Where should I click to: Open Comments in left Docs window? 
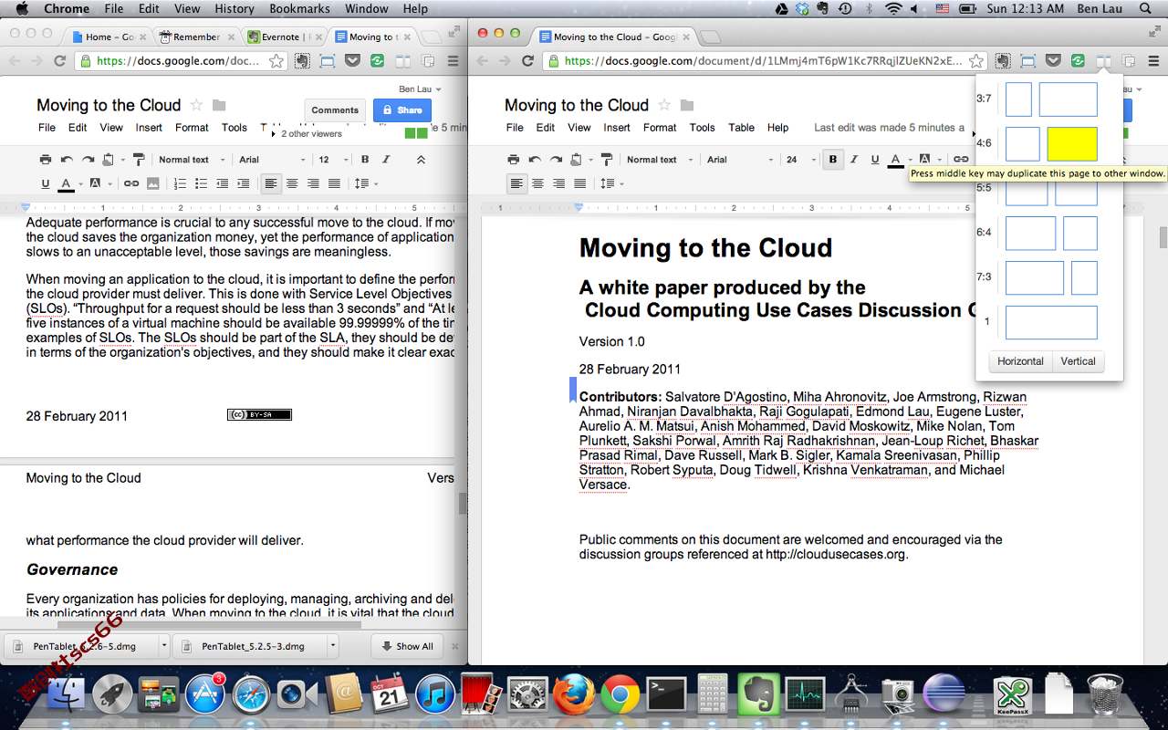coord(335,110)
